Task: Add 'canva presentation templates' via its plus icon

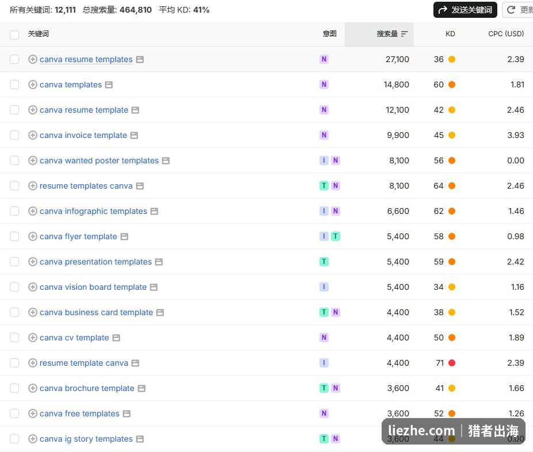Action: [33, 262]
